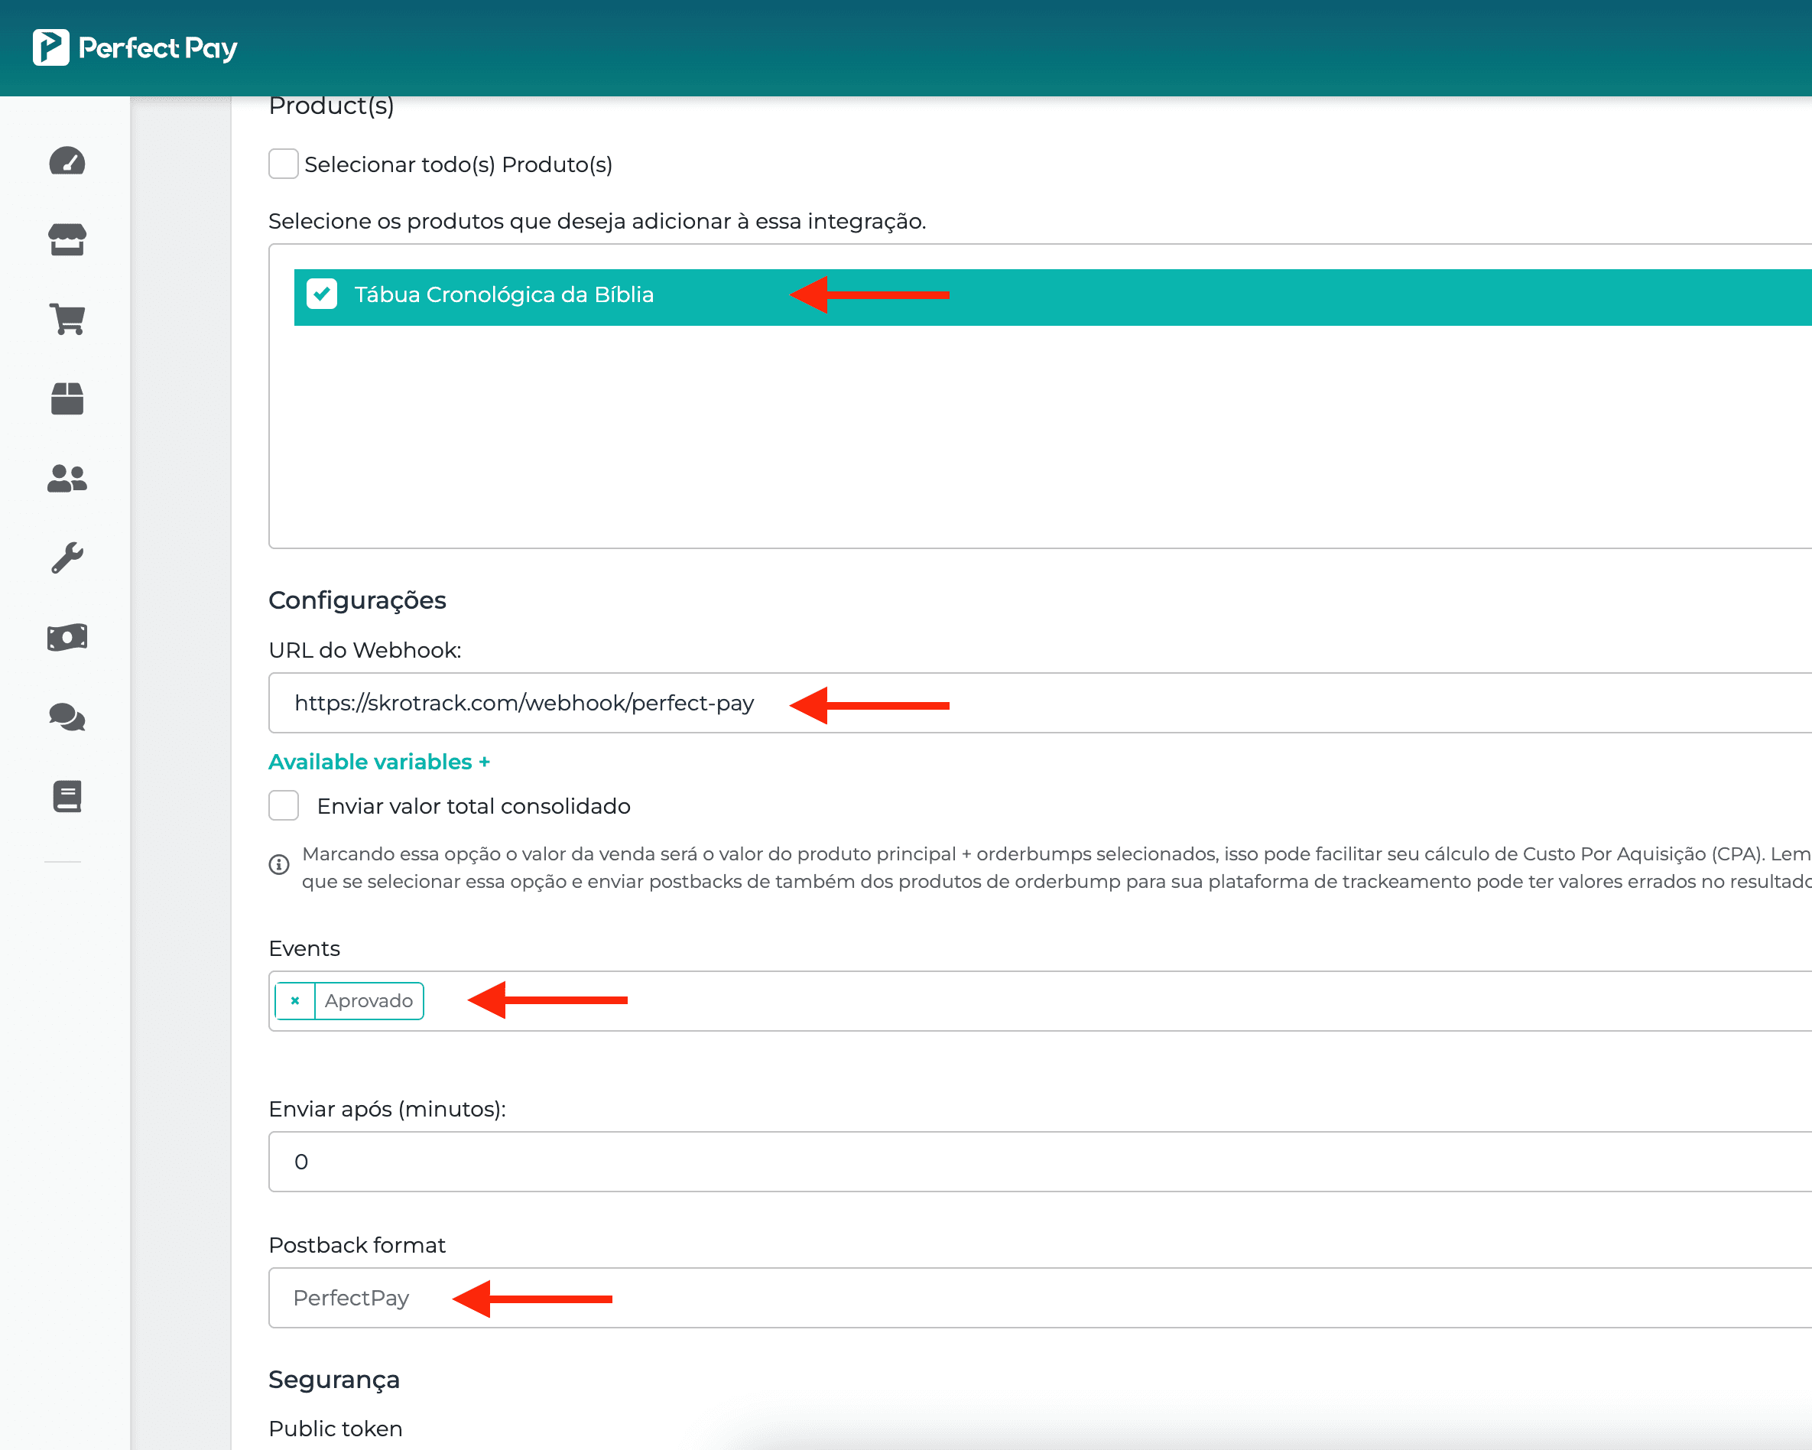Uncheck Tábua Cronológica da Bíblia product
Image resolution: width=1812 pixels, height=1450 pixels.
point(322,294)
